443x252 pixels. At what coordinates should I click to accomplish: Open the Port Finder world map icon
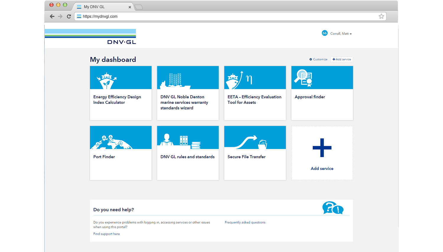click(x=111, y=142)
